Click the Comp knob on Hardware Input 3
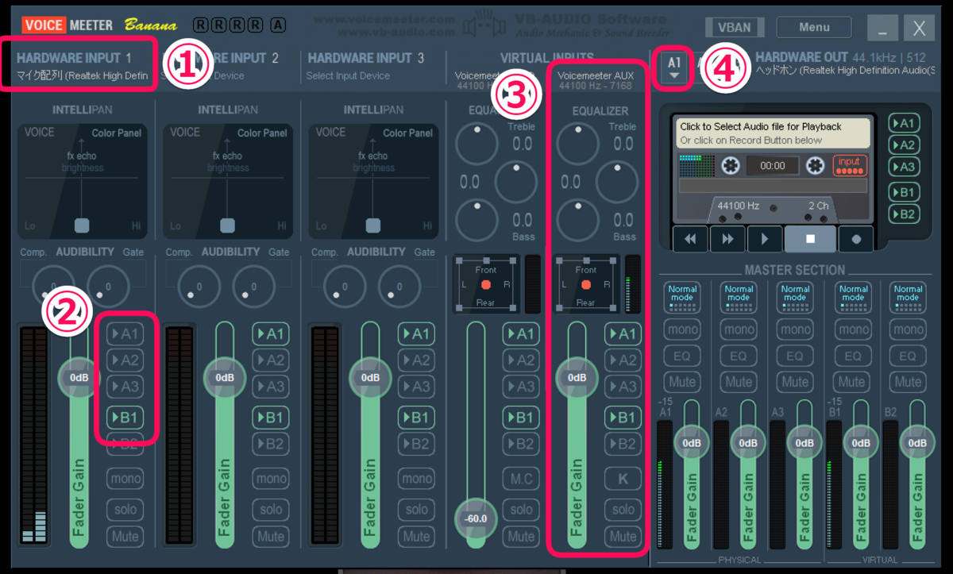 (345, 287)
